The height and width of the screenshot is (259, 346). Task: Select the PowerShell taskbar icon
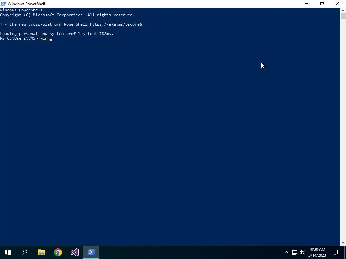(x=91, y=252)
